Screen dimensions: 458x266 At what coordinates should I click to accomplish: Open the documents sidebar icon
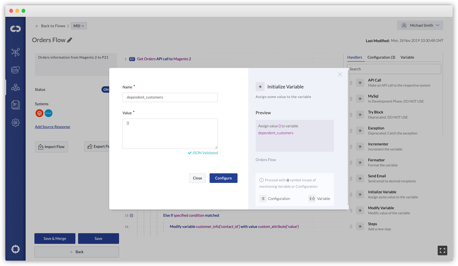15,105
